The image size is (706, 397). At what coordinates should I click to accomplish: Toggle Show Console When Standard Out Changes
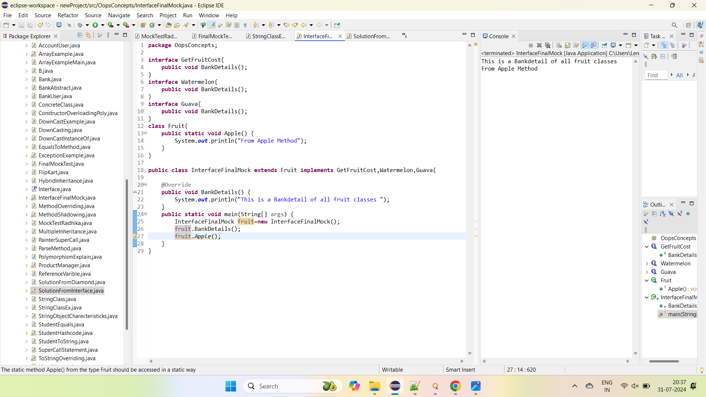click(585, 45)
